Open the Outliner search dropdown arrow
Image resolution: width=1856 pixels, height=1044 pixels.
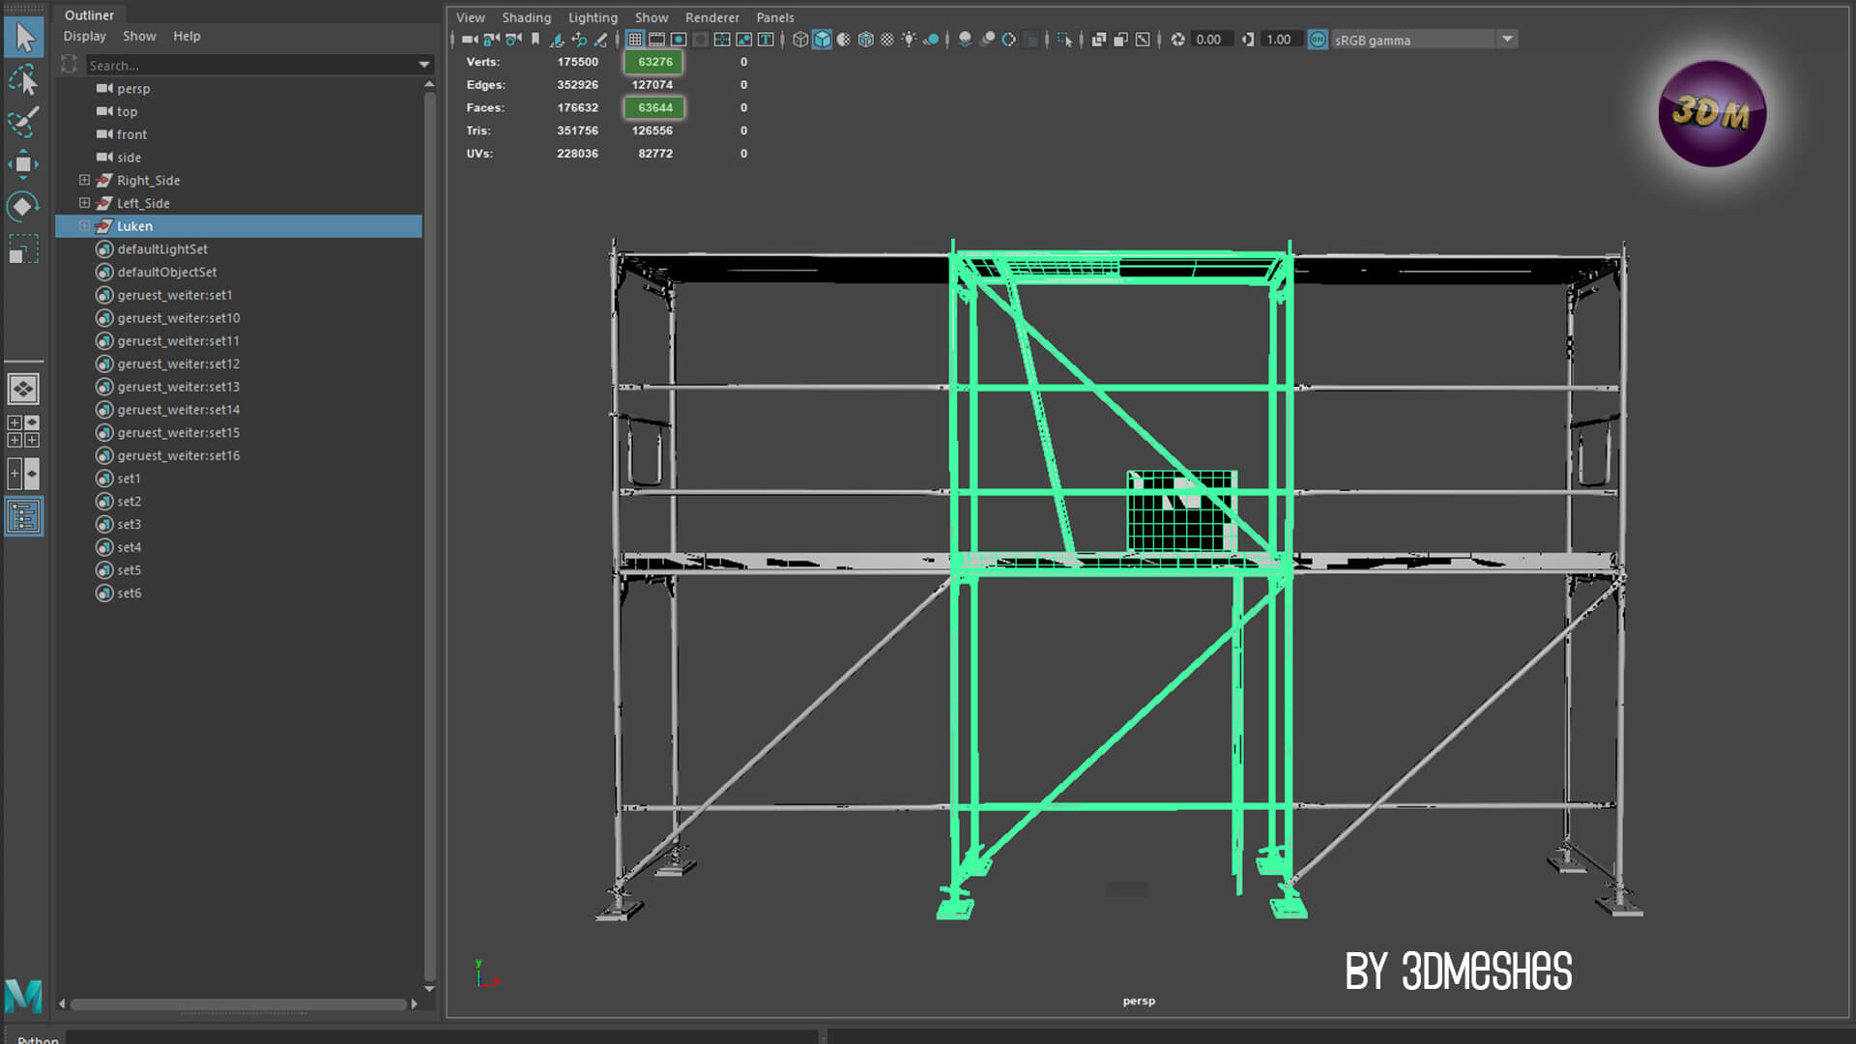tap(423, 65)
